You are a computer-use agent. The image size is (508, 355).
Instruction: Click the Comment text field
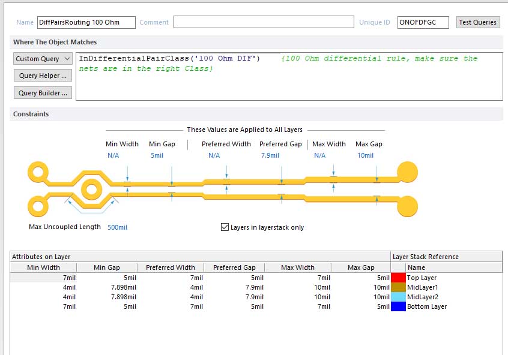[x=264, y=22]
